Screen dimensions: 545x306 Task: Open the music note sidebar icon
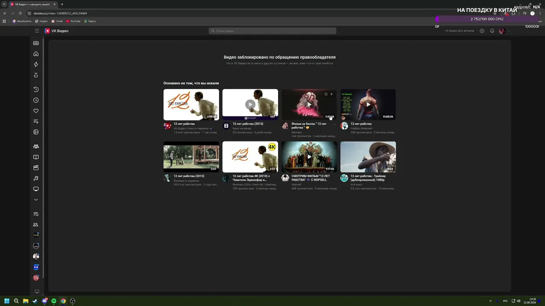coord(36,178)
